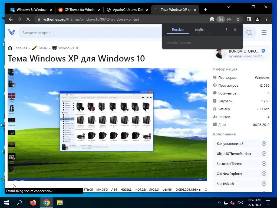Select Russian in translate popup
277x208 pixels.
[178, 30]
